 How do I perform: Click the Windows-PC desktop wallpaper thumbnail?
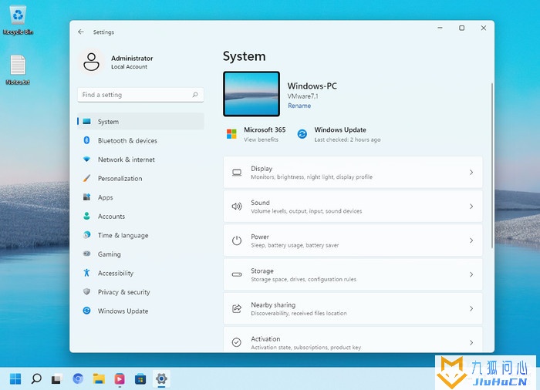click(251, 94)
